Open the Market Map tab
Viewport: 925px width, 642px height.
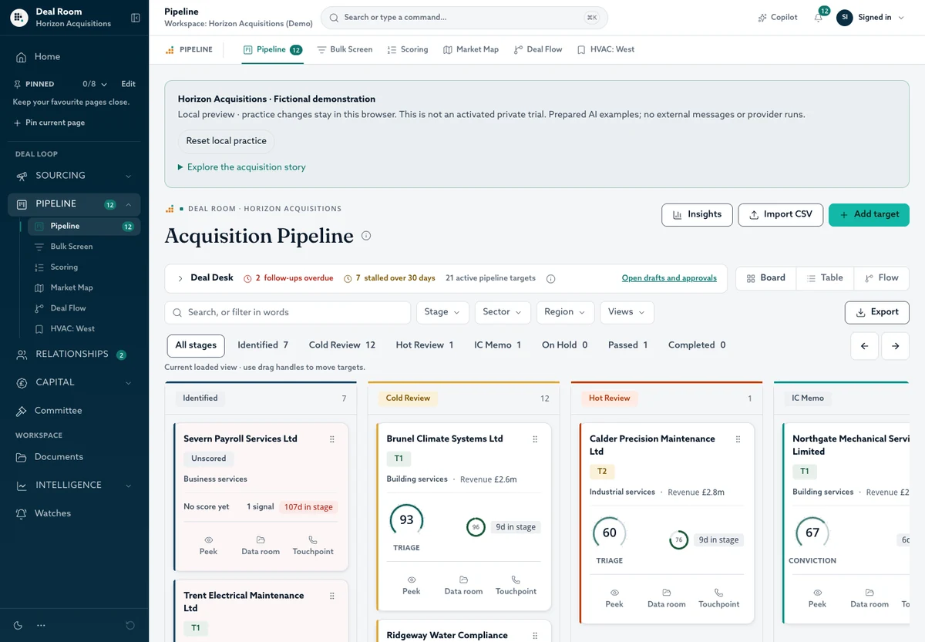(471, 49)
